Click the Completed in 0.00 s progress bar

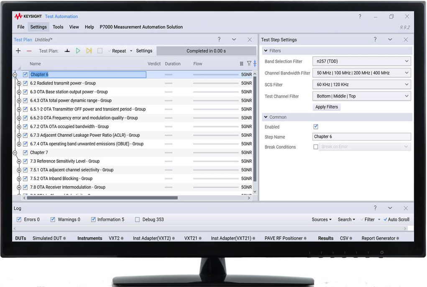click(206, 50)
